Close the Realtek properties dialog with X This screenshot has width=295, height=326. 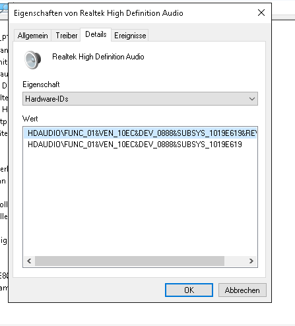click(261, 13)
